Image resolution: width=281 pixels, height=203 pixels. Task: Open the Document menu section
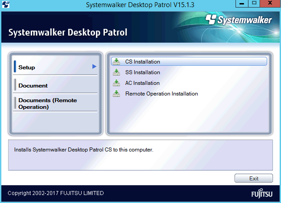pos(33,85)
